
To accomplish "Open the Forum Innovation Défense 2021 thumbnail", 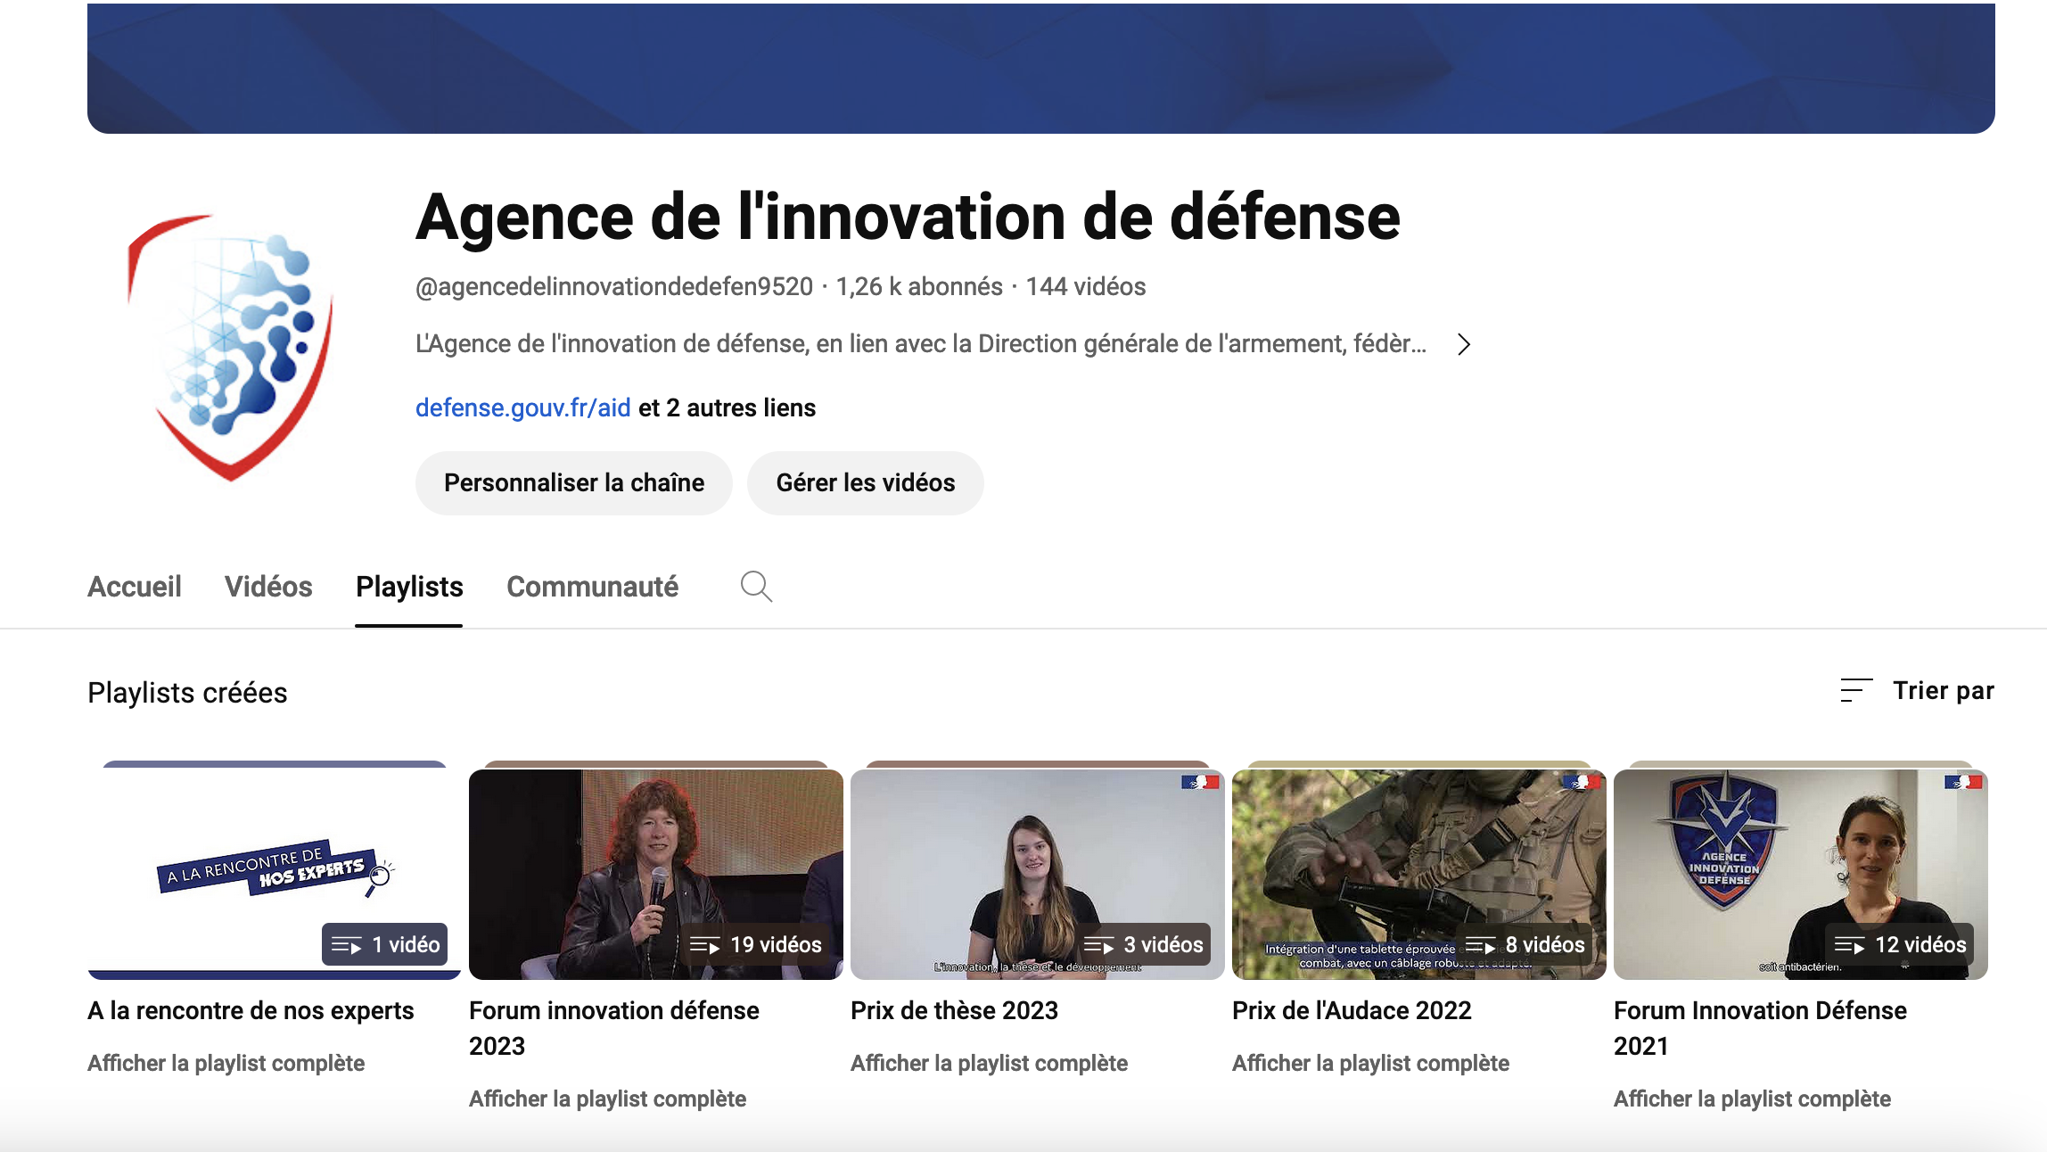I will click(x=1801, y=874).
